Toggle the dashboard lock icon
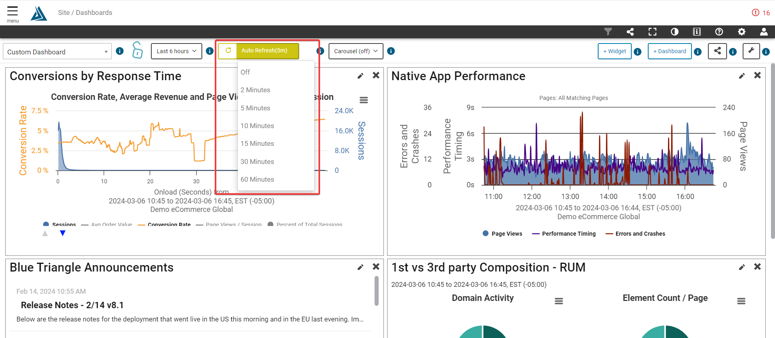The width and height of the screenshot is (775, 338). [137, 50]
